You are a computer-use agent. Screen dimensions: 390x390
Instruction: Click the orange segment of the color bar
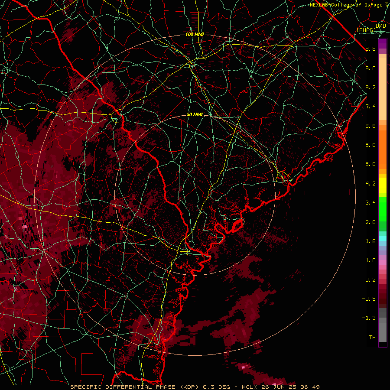pyautogui.click(x=383, y=149)
